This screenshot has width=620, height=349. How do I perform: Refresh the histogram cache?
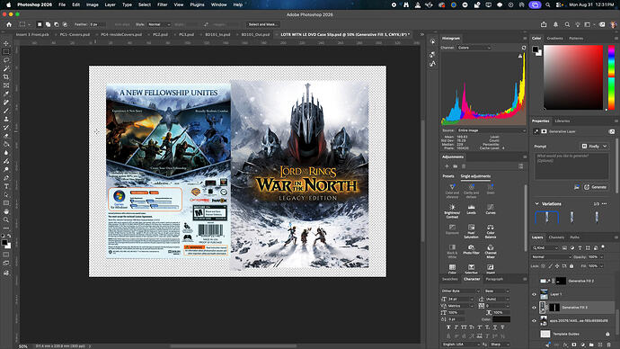[x=524, y=48]
